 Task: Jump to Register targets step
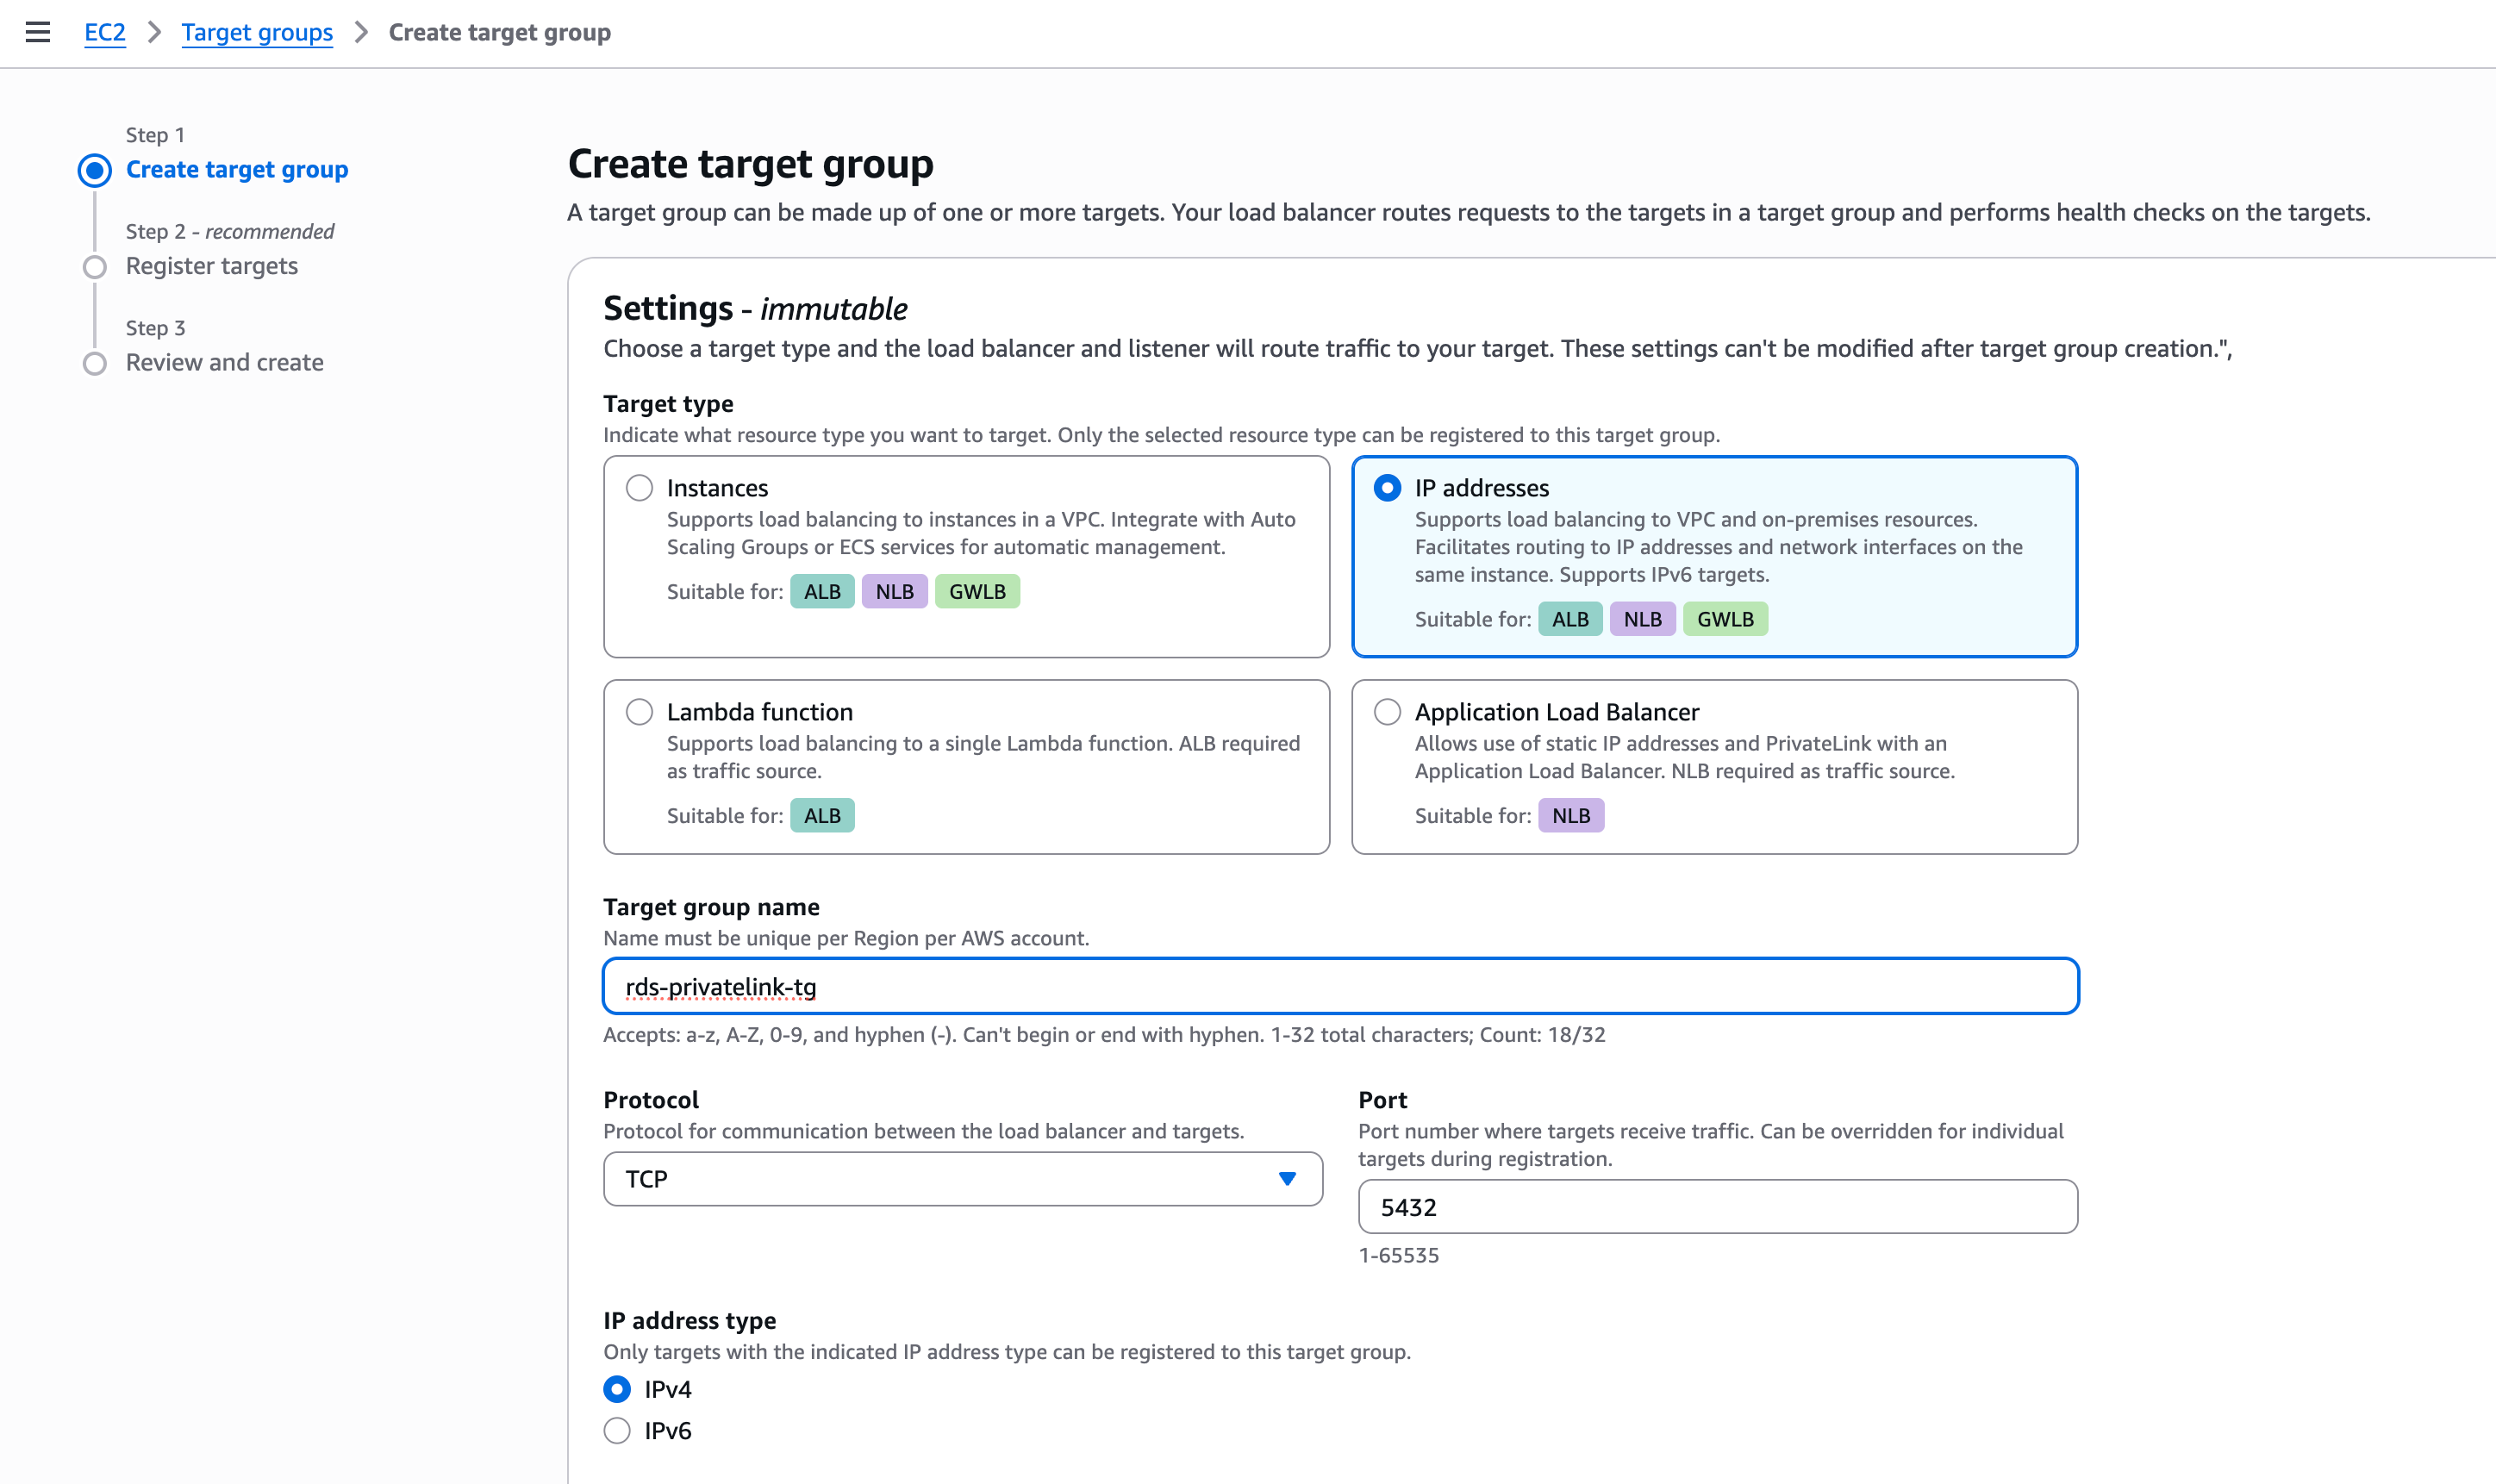[x=211, y=265]
